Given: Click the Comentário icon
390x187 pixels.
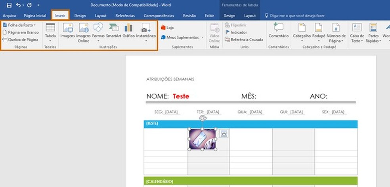Looking at the screenshot, I should coord(279,31).
